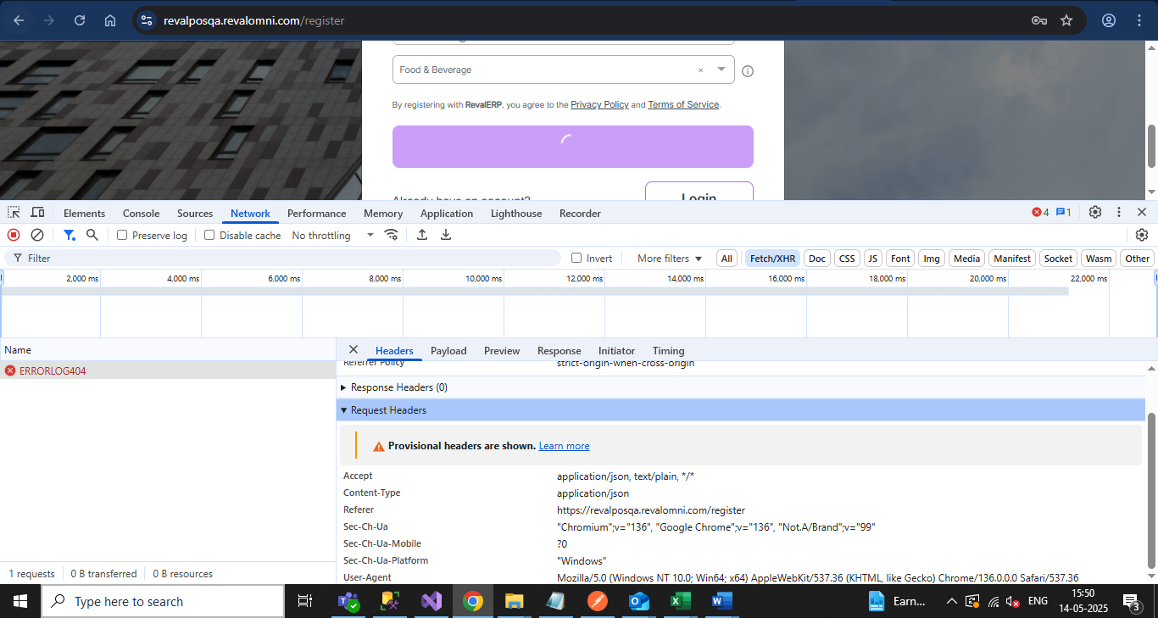
Task: Clear the network log
Action: click(37, 235)
